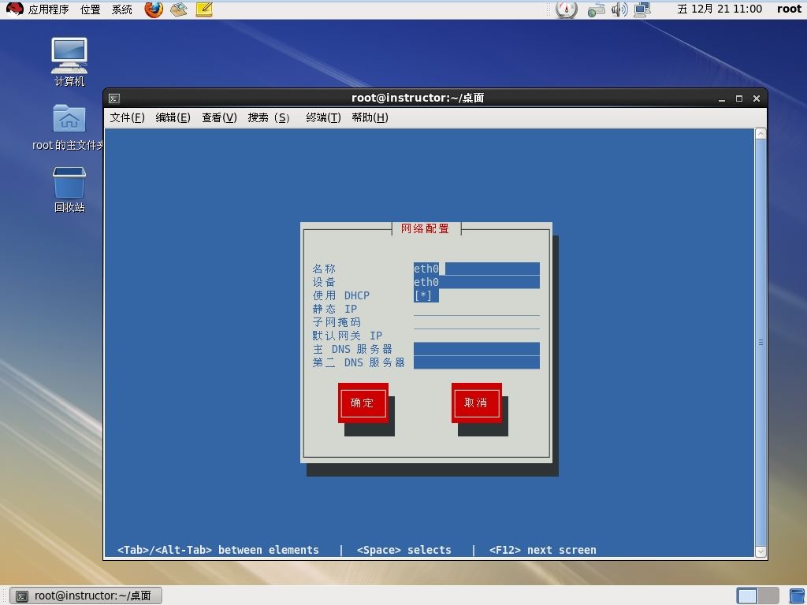This screenshot has height=605, width=807.
Task: Switch to the first workspace in pager
Action: (x=747, y=596)
